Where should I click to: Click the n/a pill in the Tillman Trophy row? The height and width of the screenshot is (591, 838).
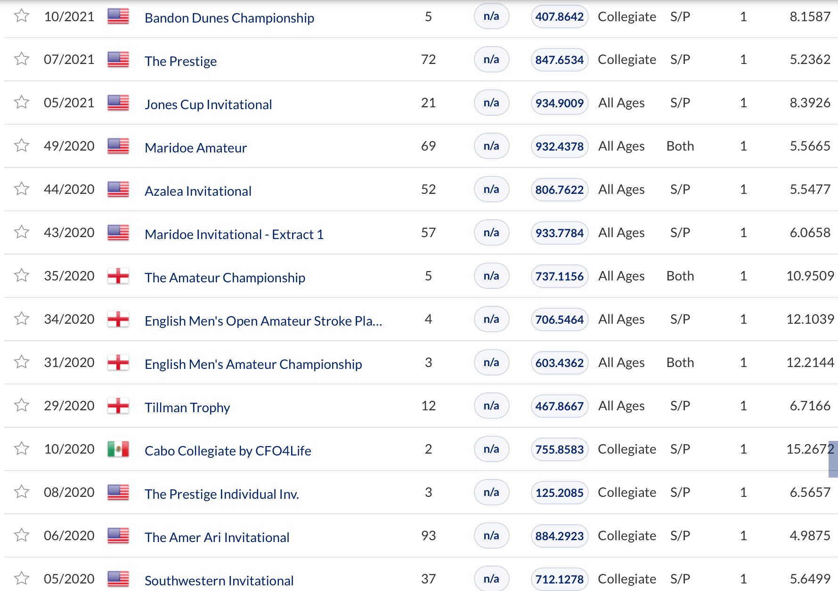[491, 406]
